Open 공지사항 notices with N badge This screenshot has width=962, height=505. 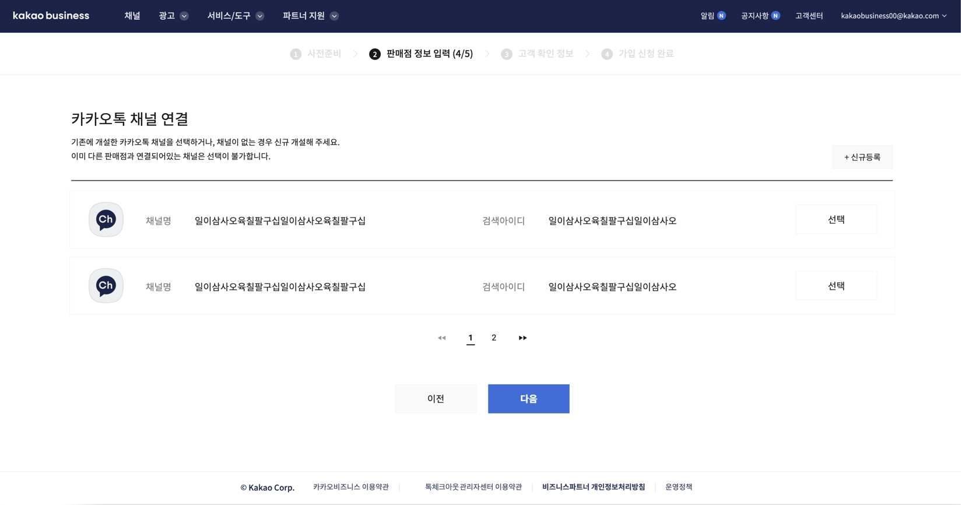760,16
